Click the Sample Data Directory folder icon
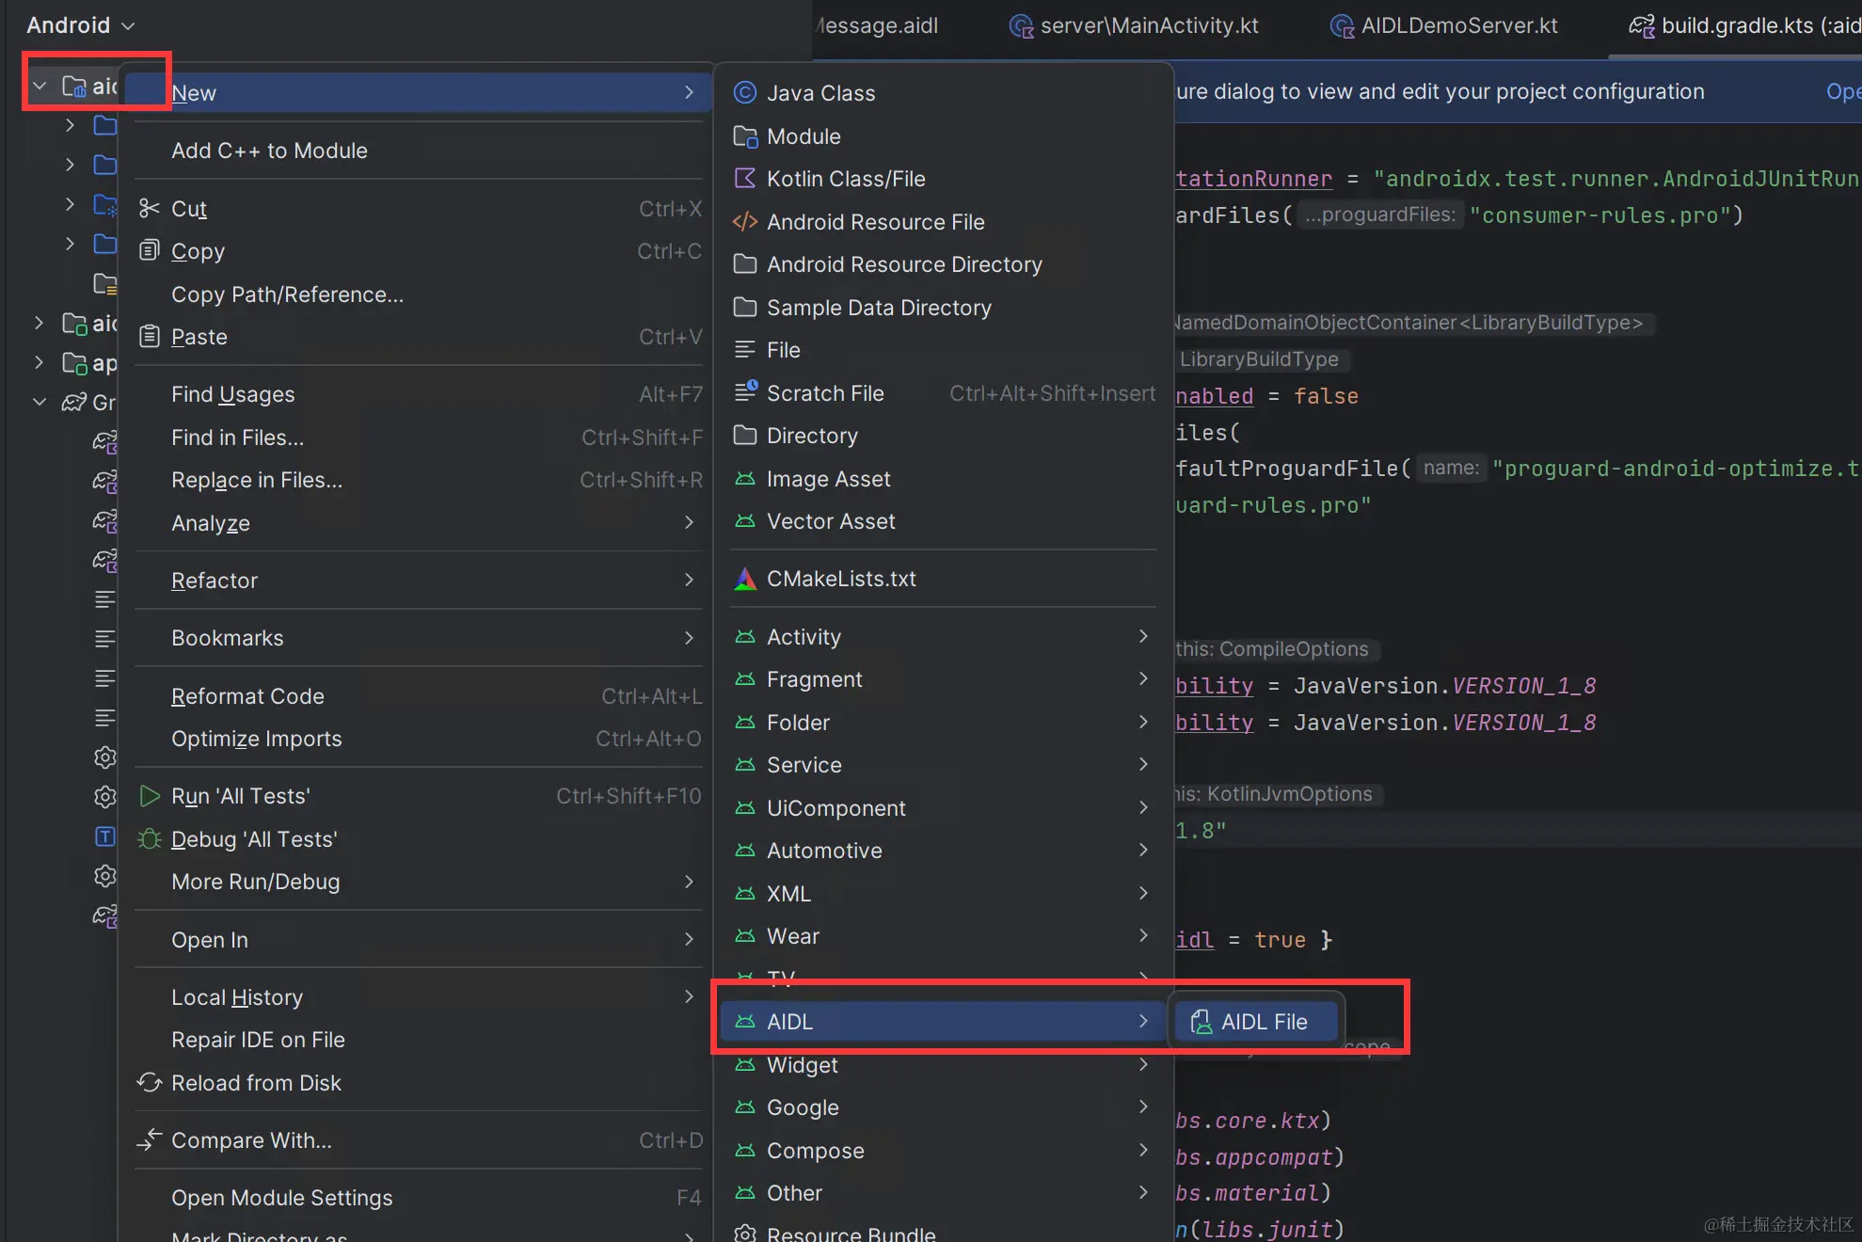 point(745,307)
